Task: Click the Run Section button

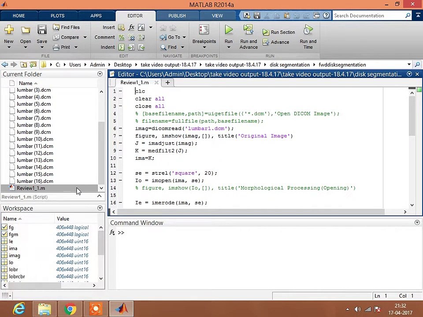Action: 279,32
